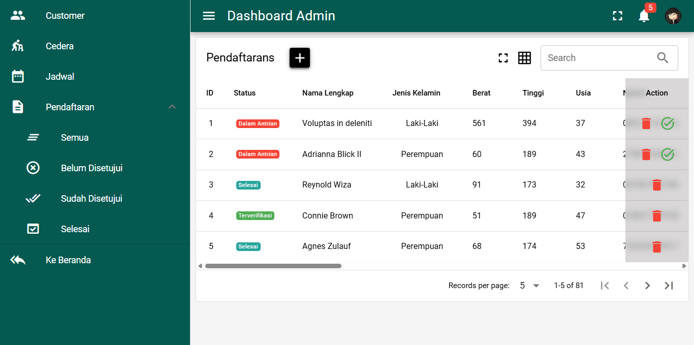The width and height of the screenshot is (694, 345).
Task: Sort by the Nama Lengkap column header
Action: [x=328, y=93]
